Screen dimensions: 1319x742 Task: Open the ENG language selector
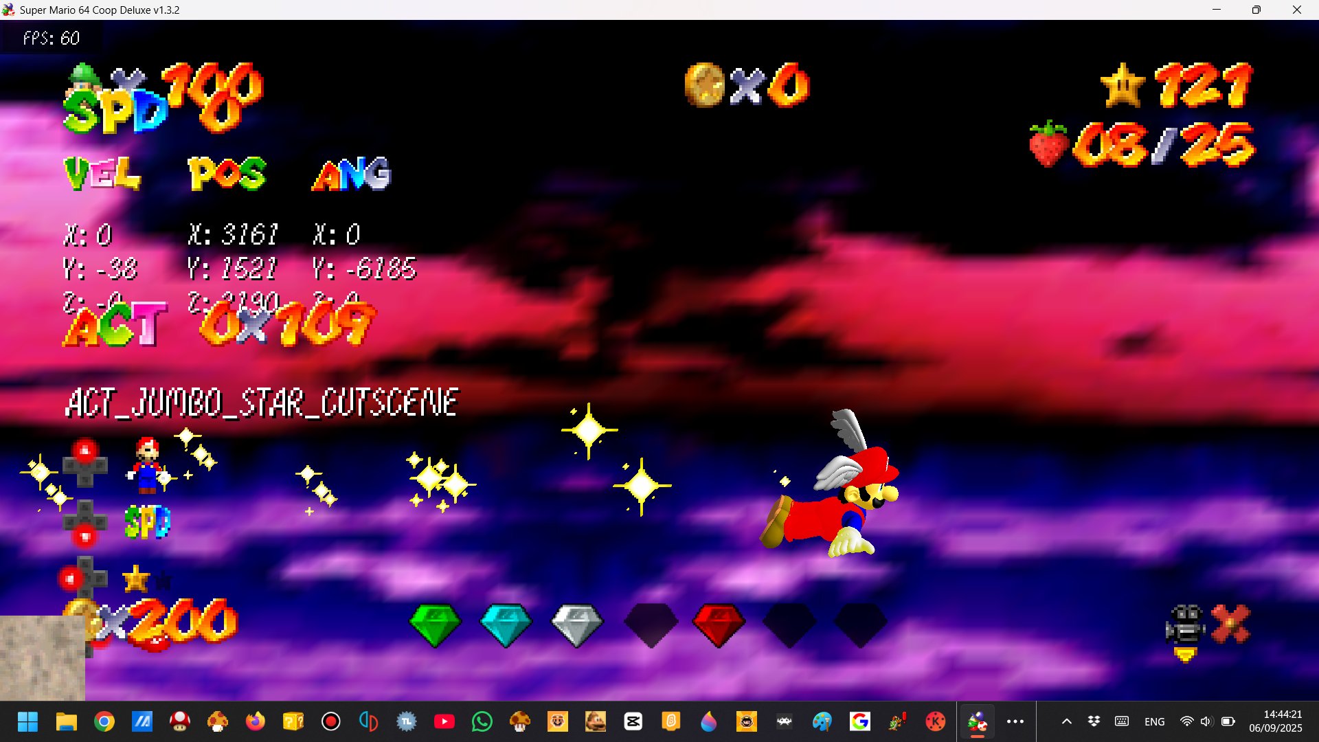tap(1154, 721)
